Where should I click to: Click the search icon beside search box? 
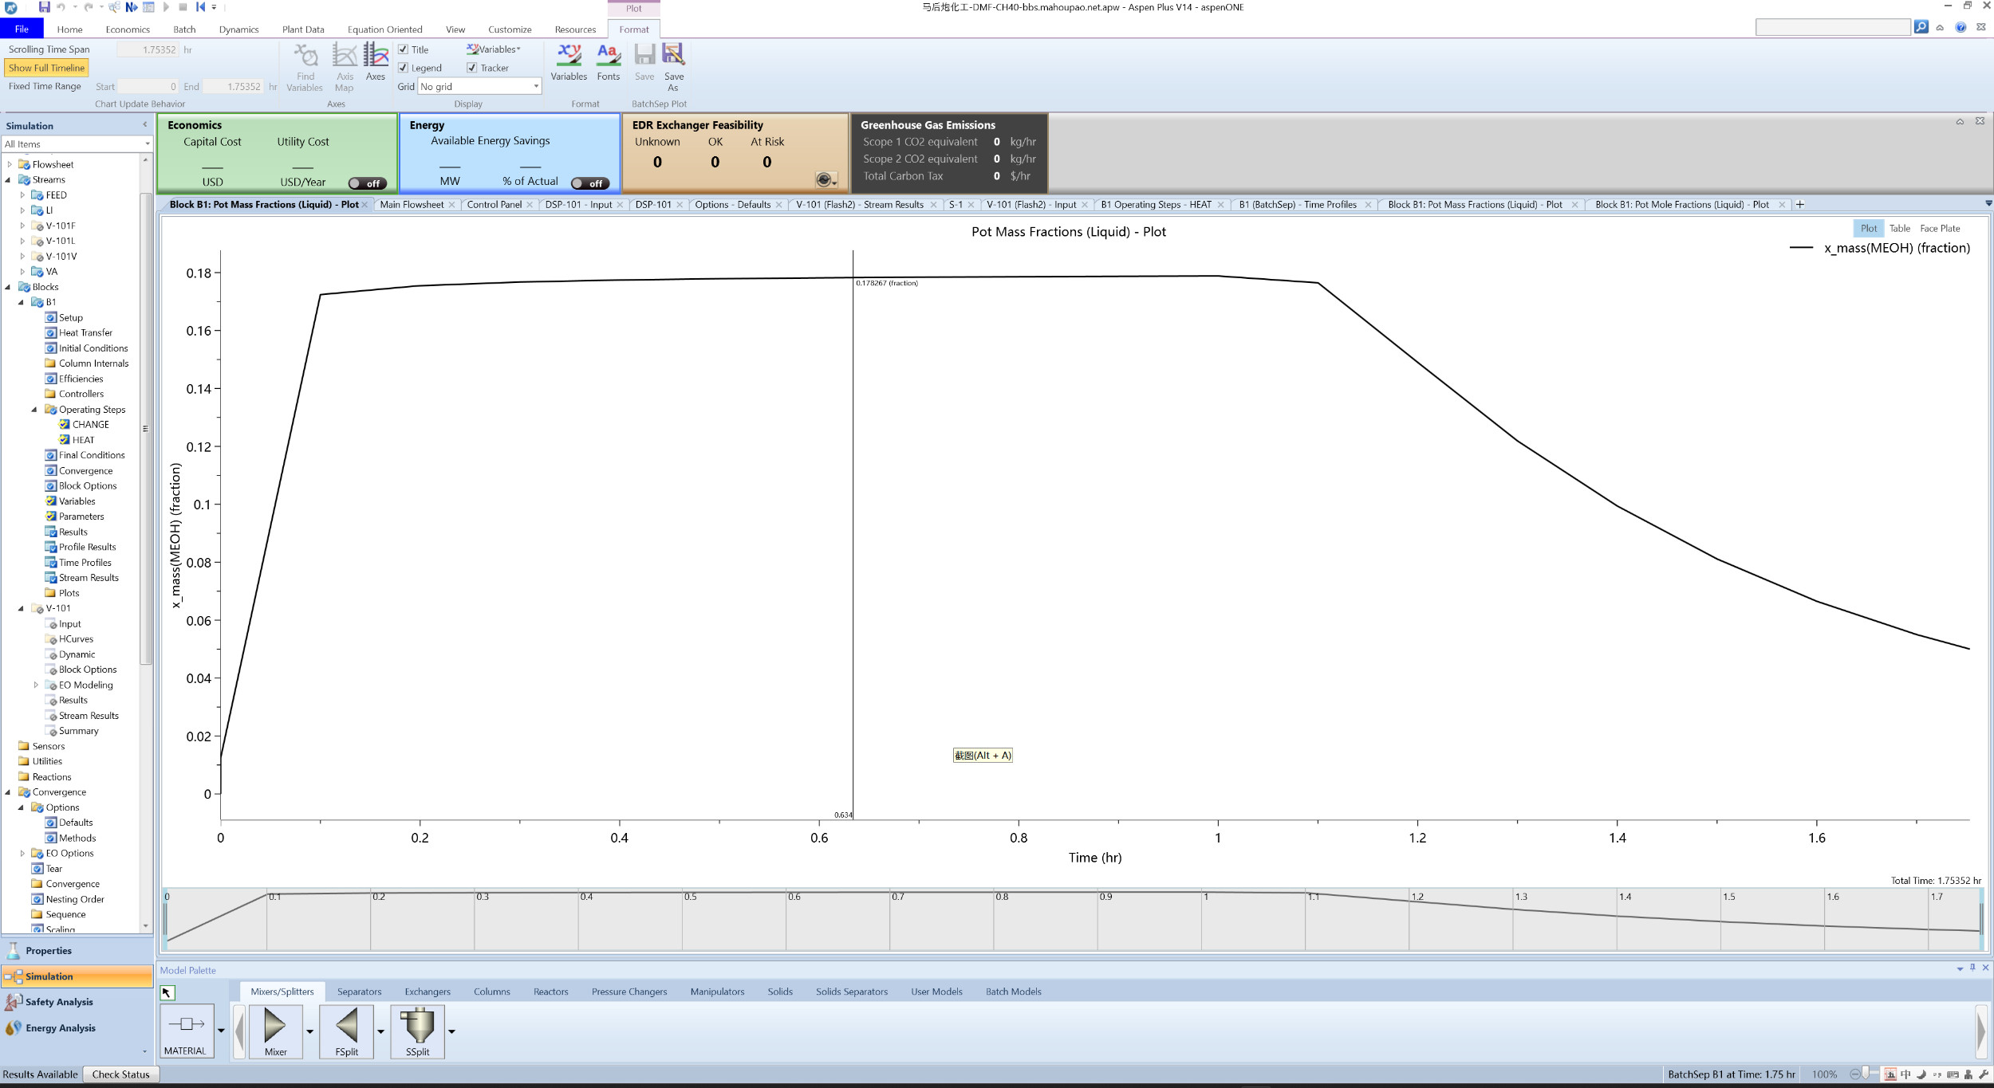pos(1921,27)
